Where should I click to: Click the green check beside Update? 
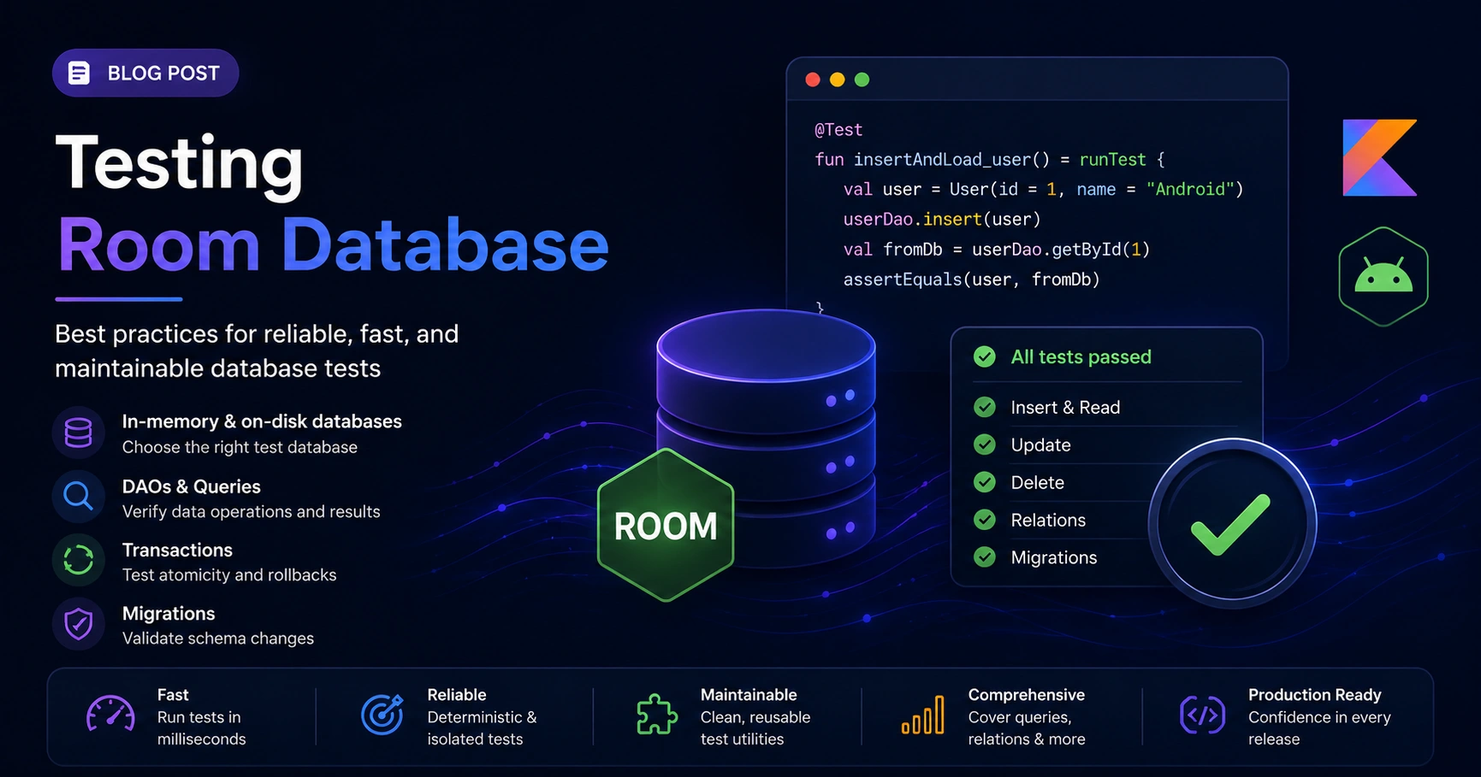pos(985,444)
